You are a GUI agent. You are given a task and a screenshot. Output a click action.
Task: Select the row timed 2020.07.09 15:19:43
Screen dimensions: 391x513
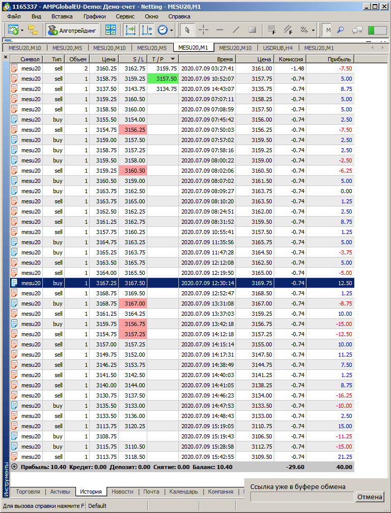pyautogui.click(x=183, y=436)
